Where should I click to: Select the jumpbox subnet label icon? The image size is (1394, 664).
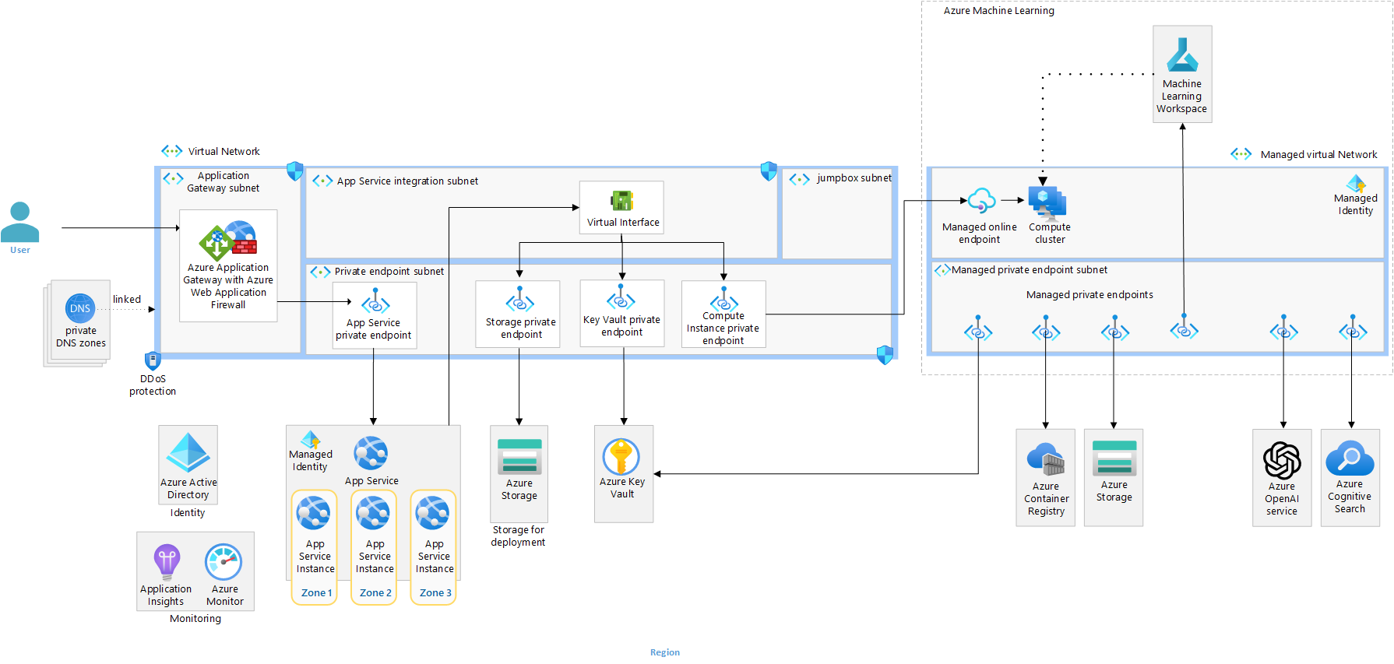pos(800,179)
